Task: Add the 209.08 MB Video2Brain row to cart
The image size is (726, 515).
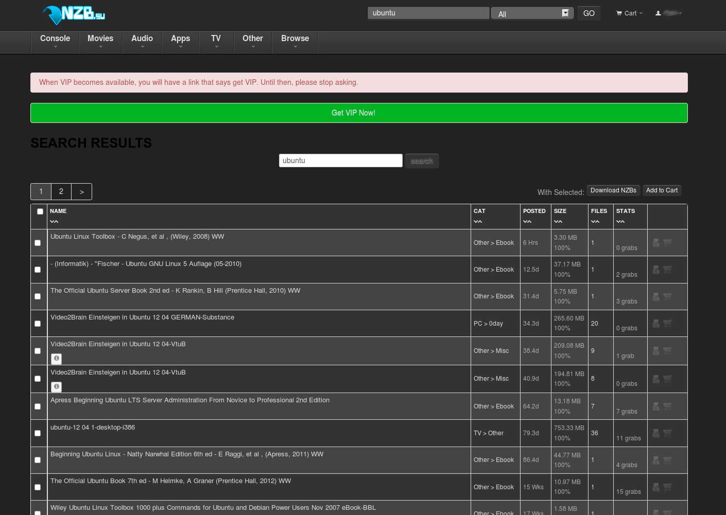Action: pyautogui.click(x=667, y=351)
